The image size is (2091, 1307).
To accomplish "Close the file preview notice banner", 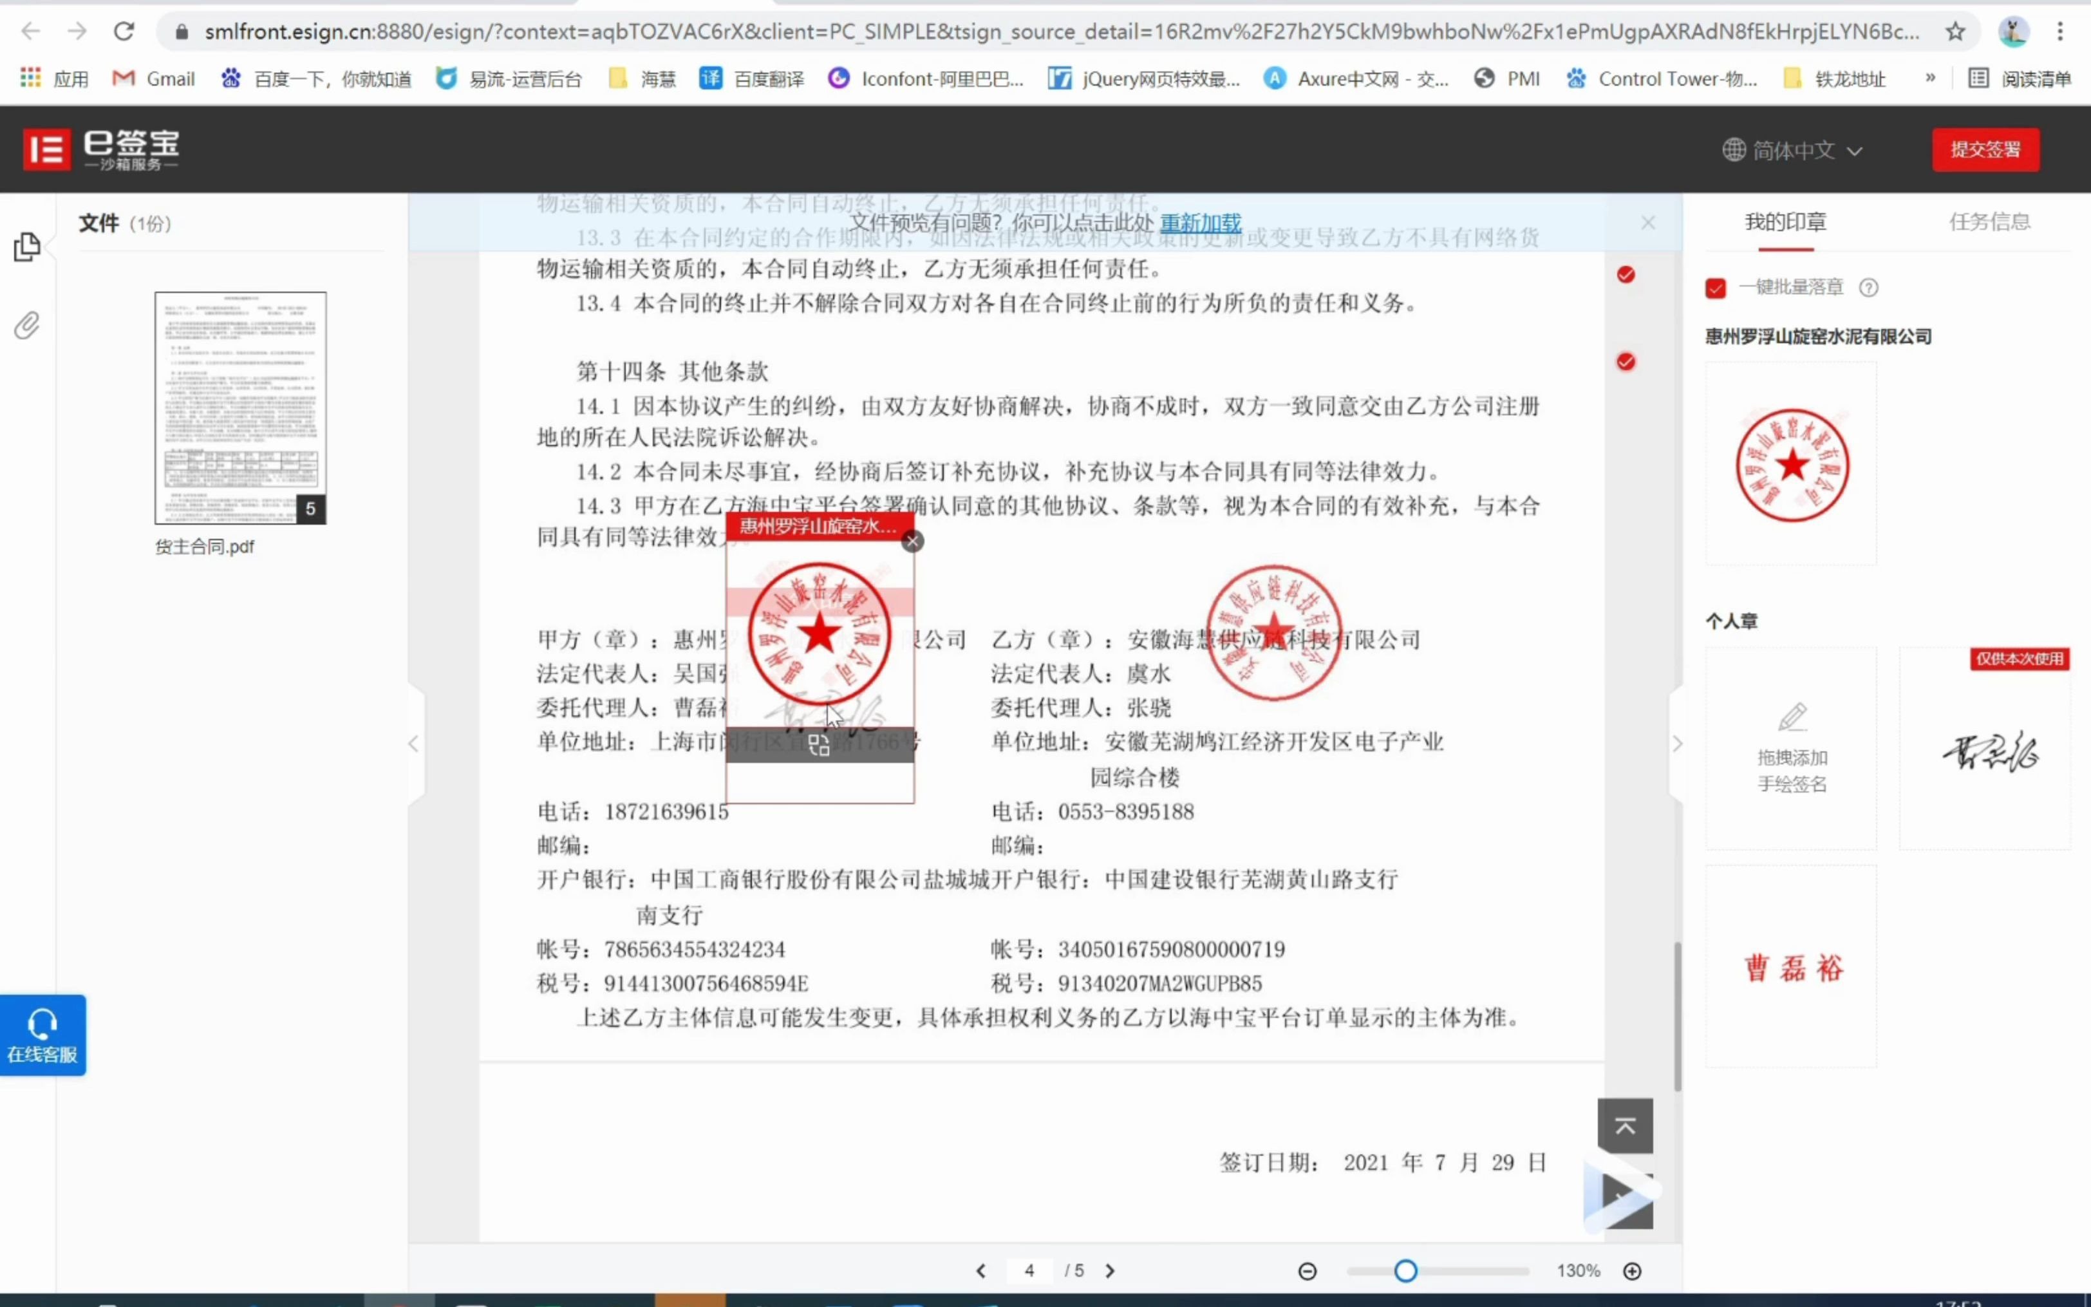I will click(1649, 223).
